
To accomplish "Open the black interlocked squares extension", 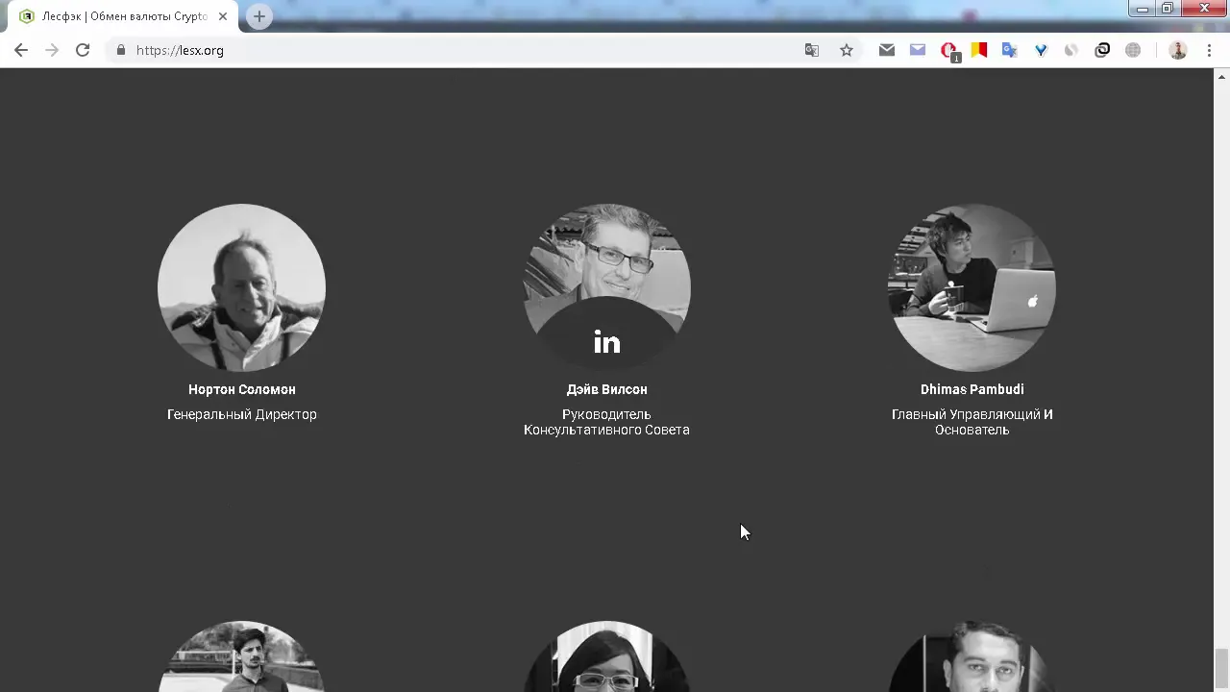I will point(1102,50).
